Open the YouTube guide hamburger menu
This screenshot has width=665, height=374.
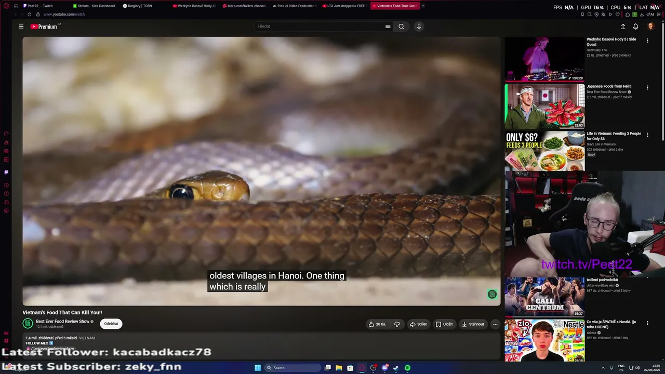pos(21,26)
